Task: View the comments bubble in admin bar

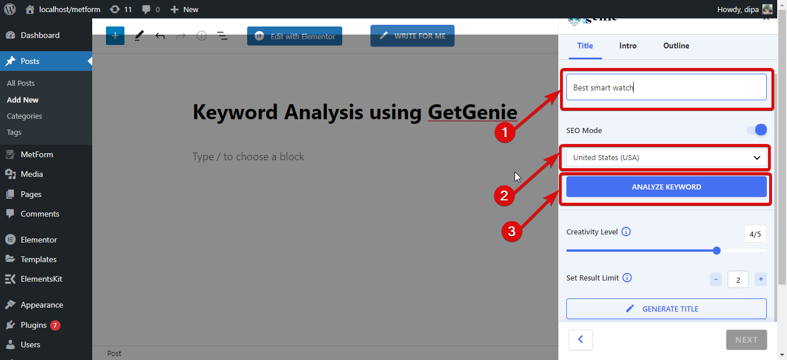Action: (x=151, y=9)
